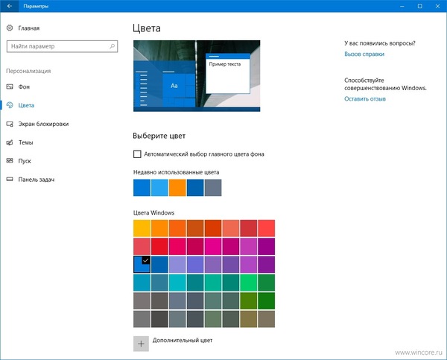Click the Темы icon in sidebar
Image resolution: width=447 pixels, height=360 pixels.
pos(10,142)
